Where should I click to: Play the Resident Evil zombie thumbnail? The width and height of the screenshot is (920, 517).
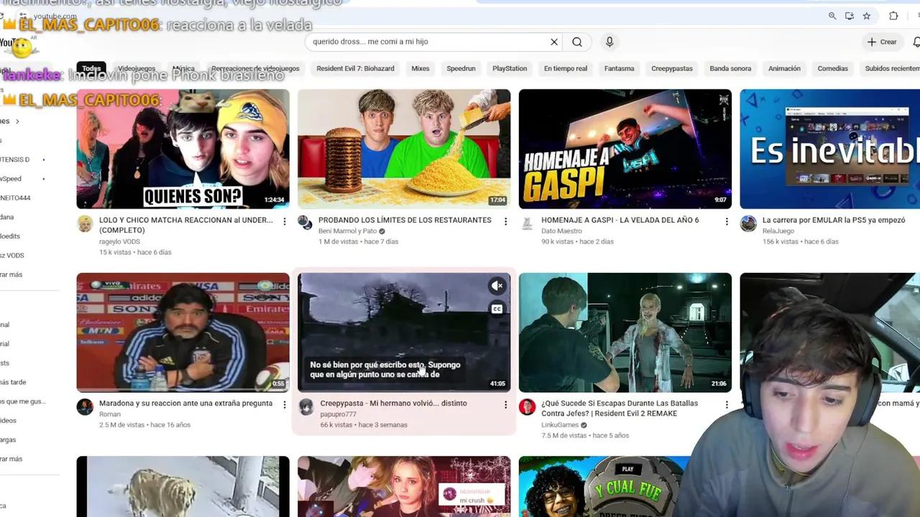[x=625, y=332]
